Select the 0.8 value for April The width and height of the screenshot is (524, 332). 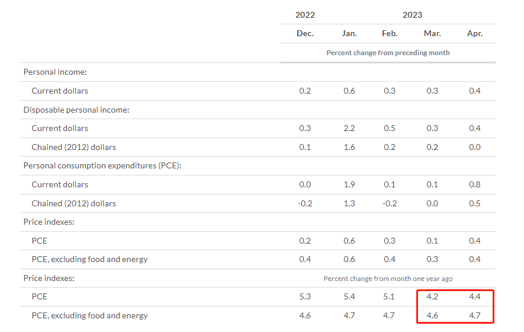tap(474, 184)
